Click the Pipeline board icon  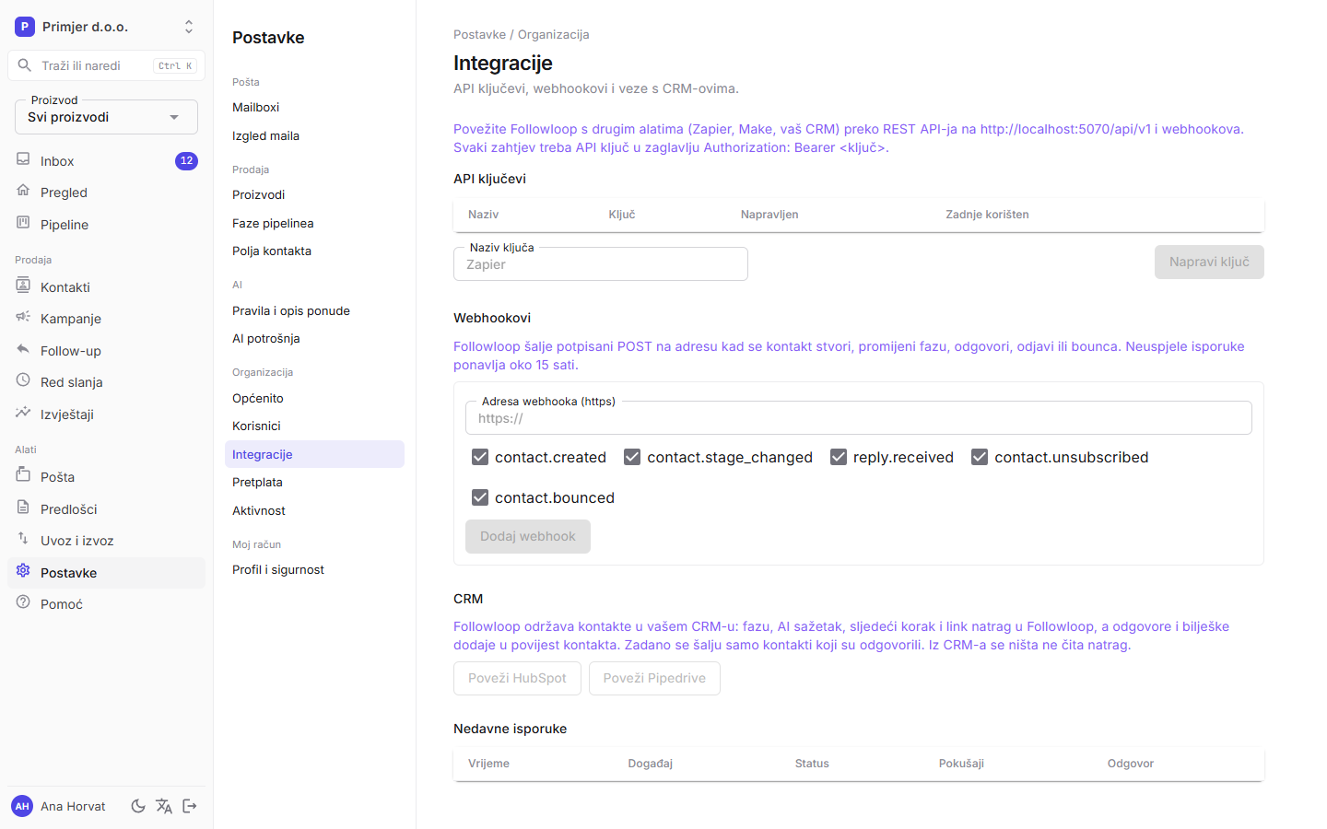[23, 223]
